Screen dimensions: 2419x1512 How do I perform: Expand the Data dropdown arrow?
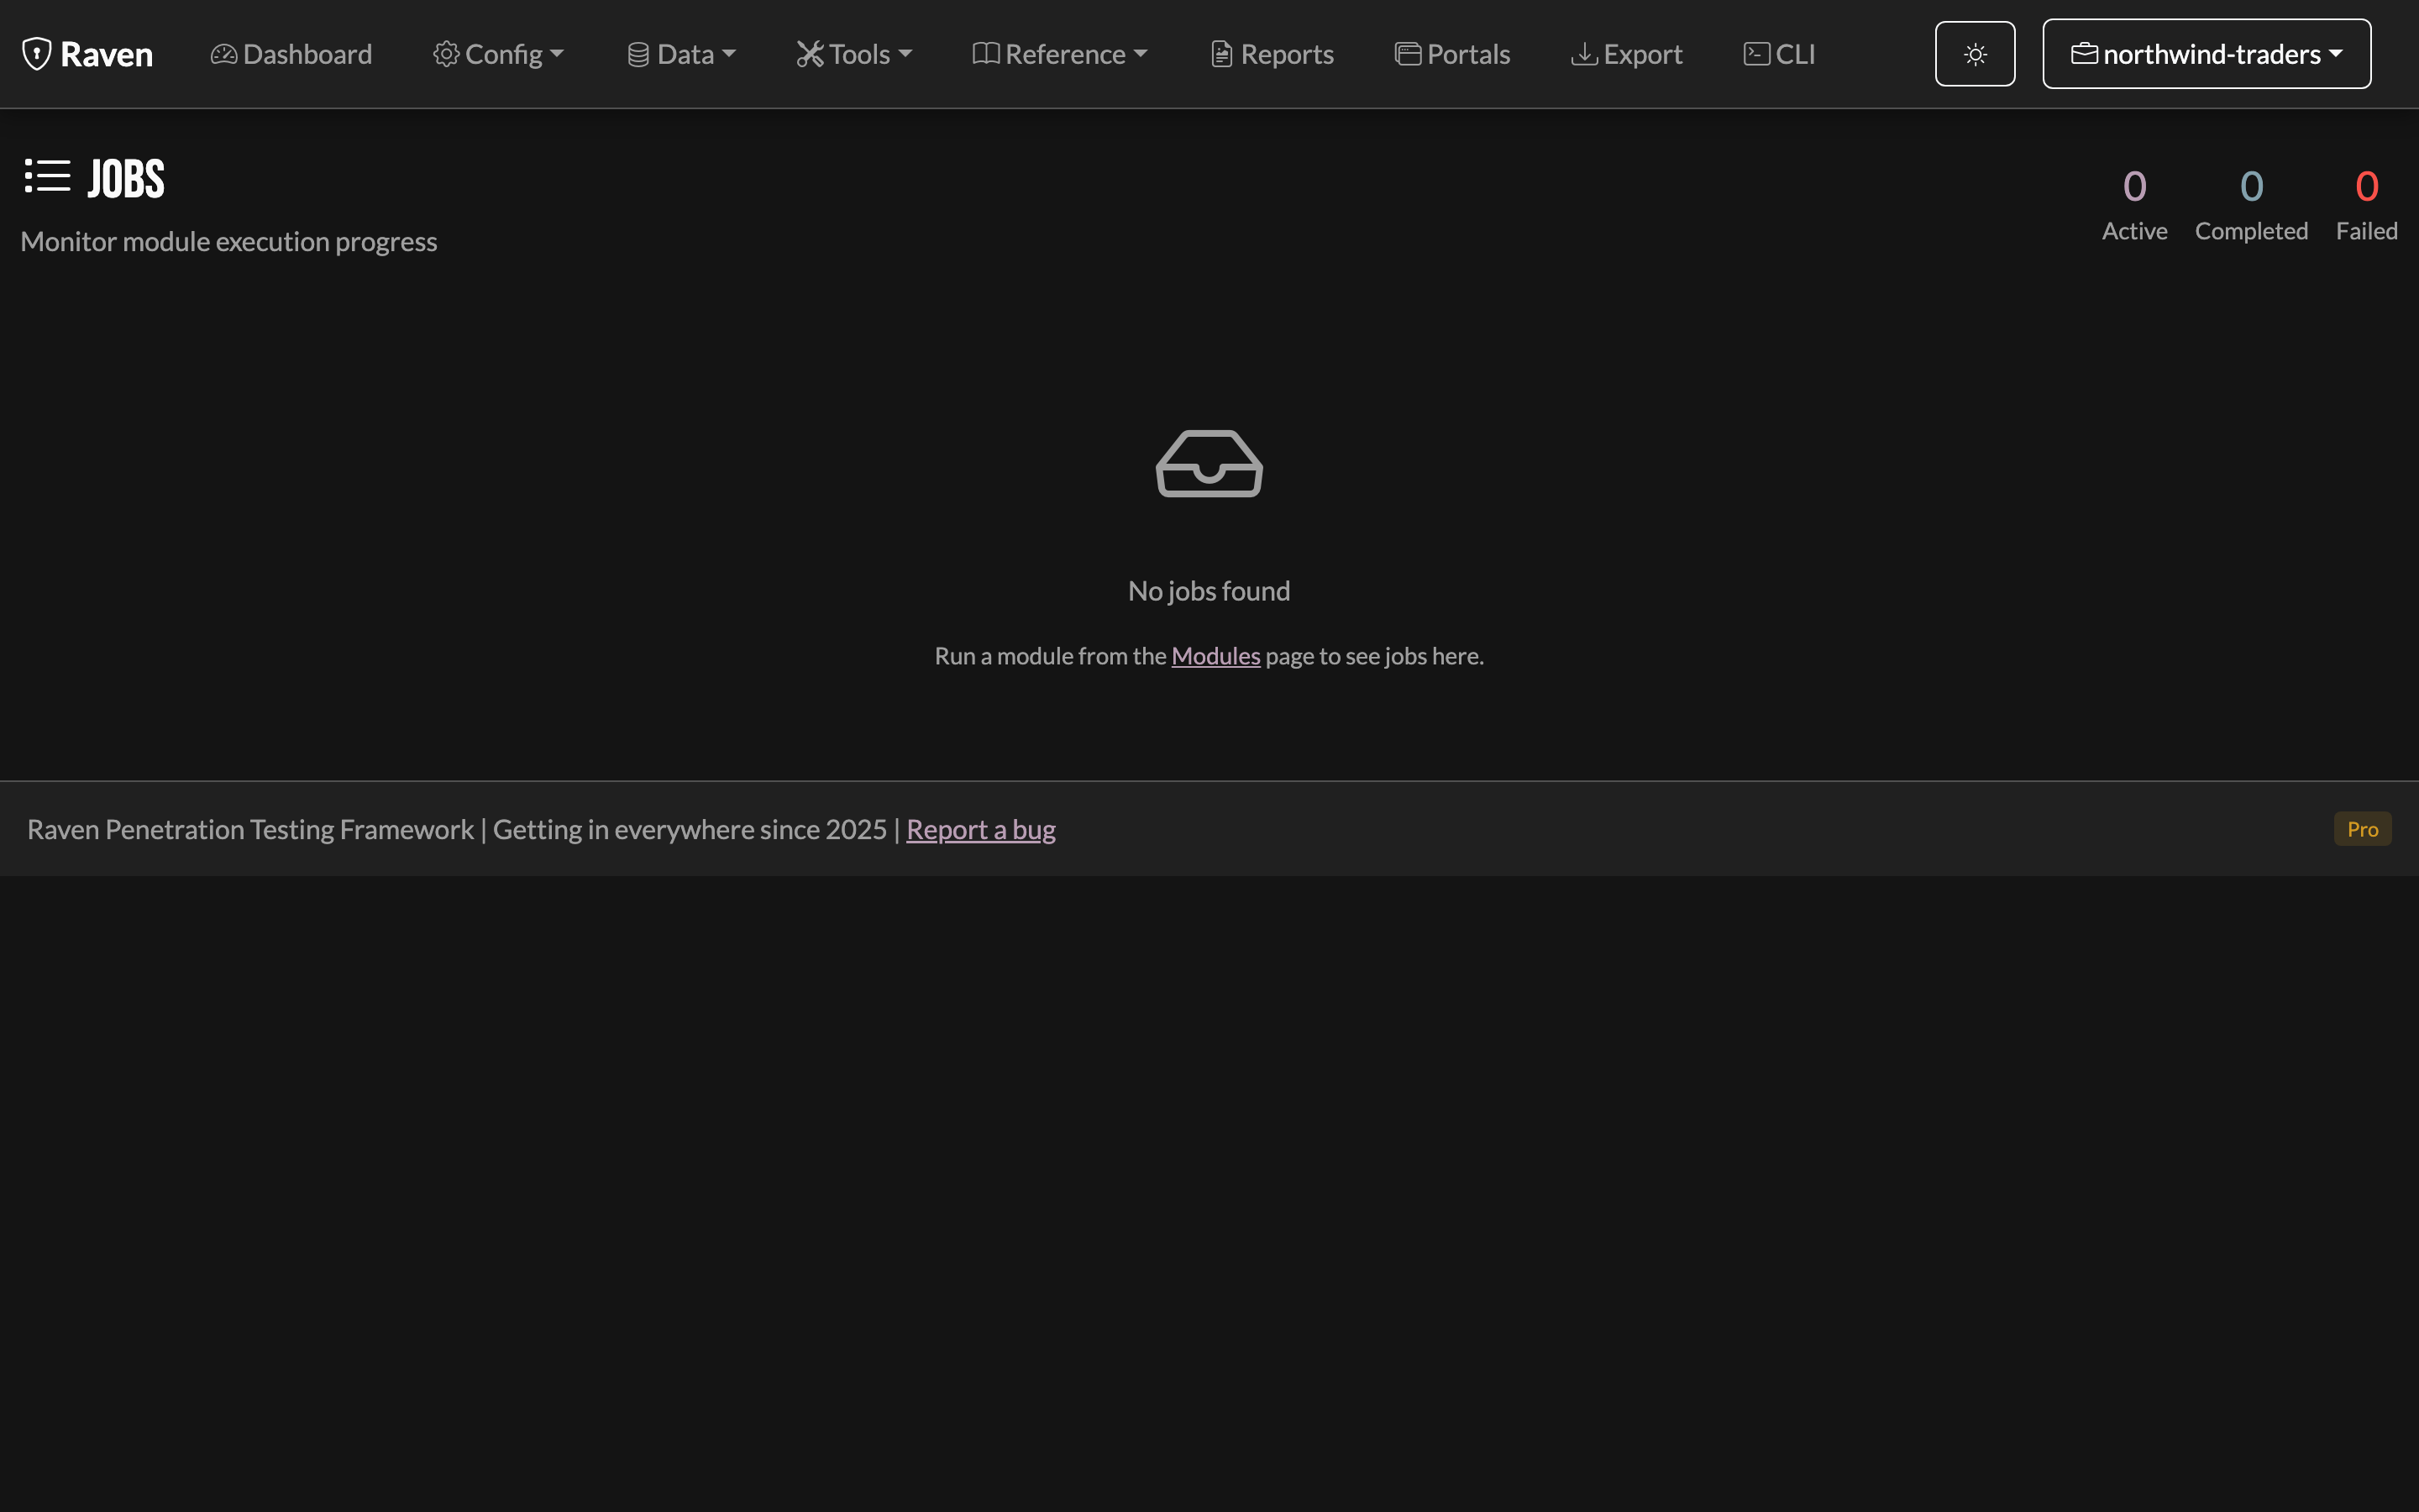click(729, 54)
